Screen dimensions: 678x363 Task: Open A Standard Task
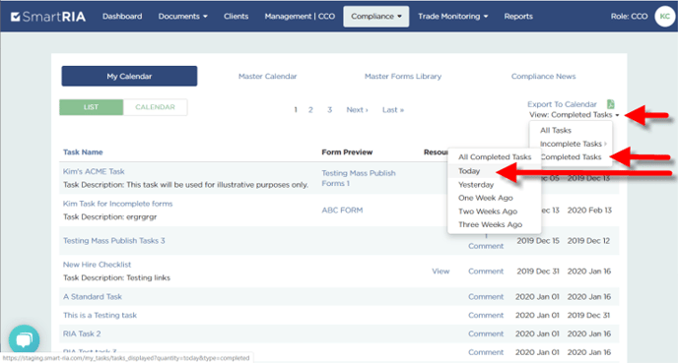[93, 297]
